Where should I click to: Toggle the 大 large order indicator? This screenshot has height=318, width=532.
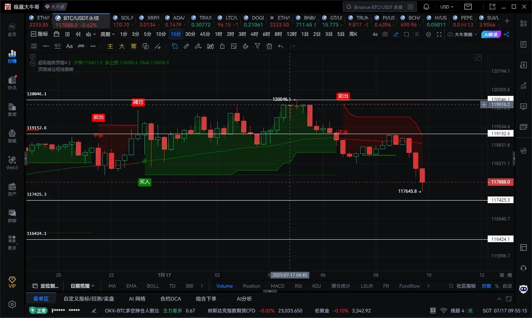[x=122, y=46]
